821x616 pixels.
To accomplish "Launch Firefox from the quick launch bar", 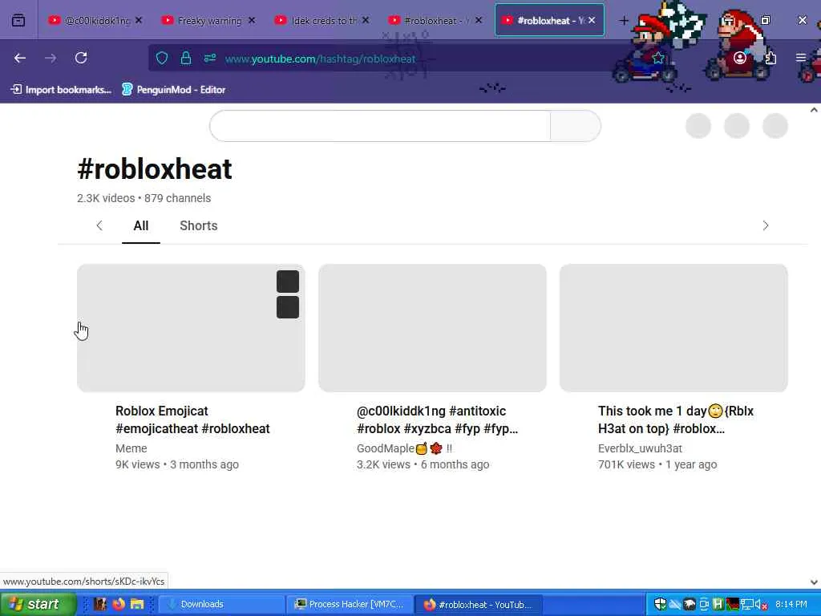I will 119,604.
